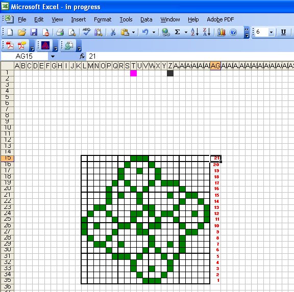The height and width of the screenshot is (292, 294).
Task: Sort ascending A to Z
Action: pyautogui.click(x=194, y=32)
